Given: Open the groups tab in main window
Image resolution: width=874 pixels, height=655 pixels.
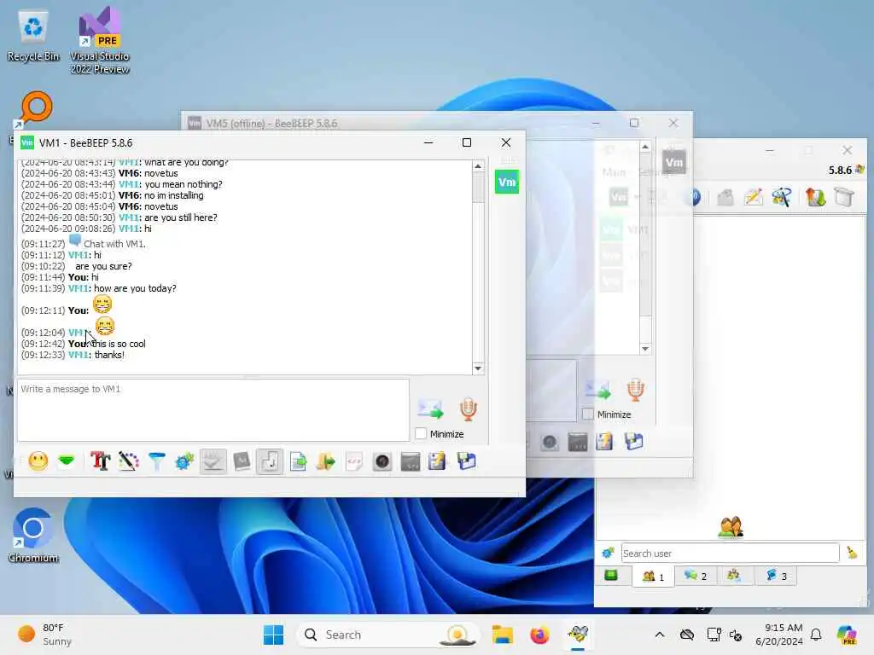Looking at the screenshot, I should click(734, 576).
